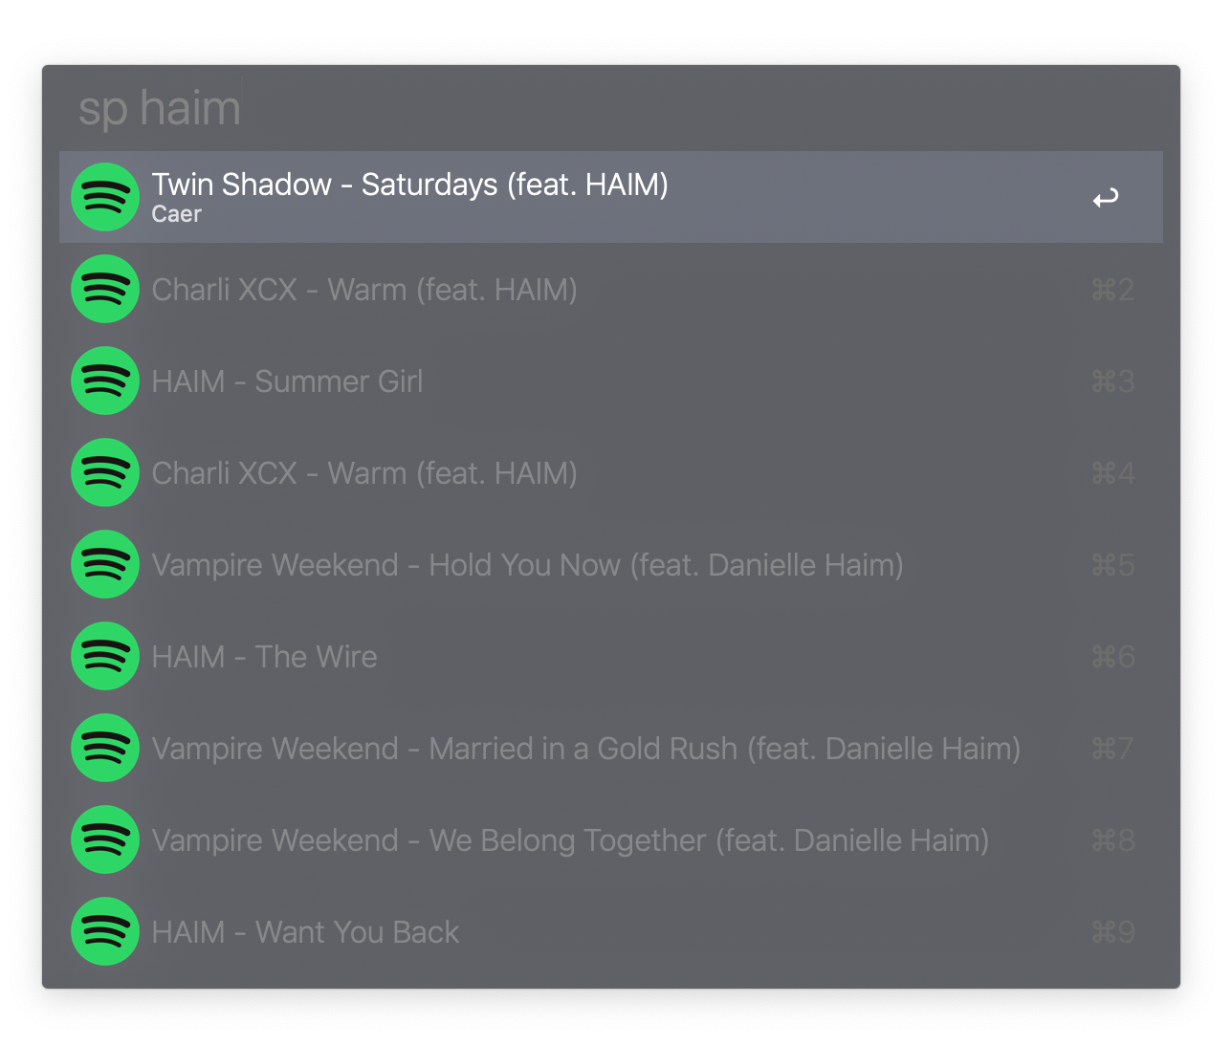Image resolution: width=1232 pixels, height=1046 pixels.
Task: Click Spotify icon next to Married in a Gold Rush
Action: tap(105, 748)
